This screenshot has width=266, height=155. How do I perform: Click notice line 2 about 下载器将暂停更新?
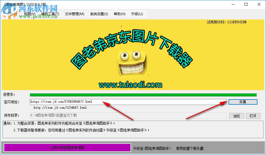[81, 130]
